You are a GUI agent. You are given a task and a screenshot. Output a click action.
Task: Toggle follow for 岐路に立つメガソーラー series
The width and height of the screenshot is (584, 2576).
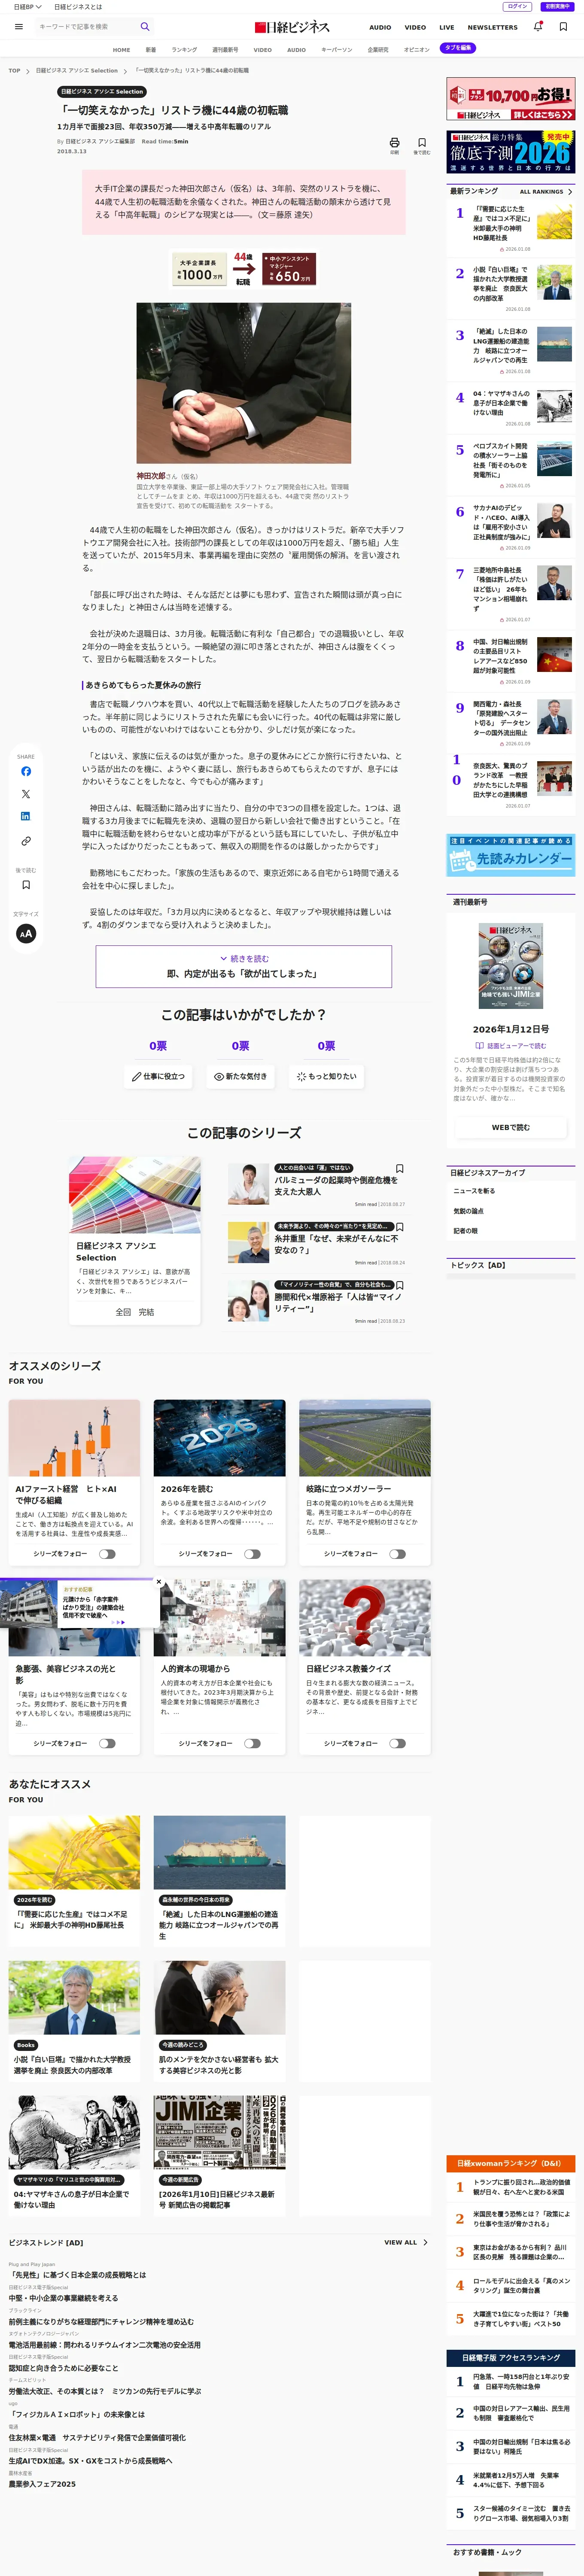[397, 1554]
